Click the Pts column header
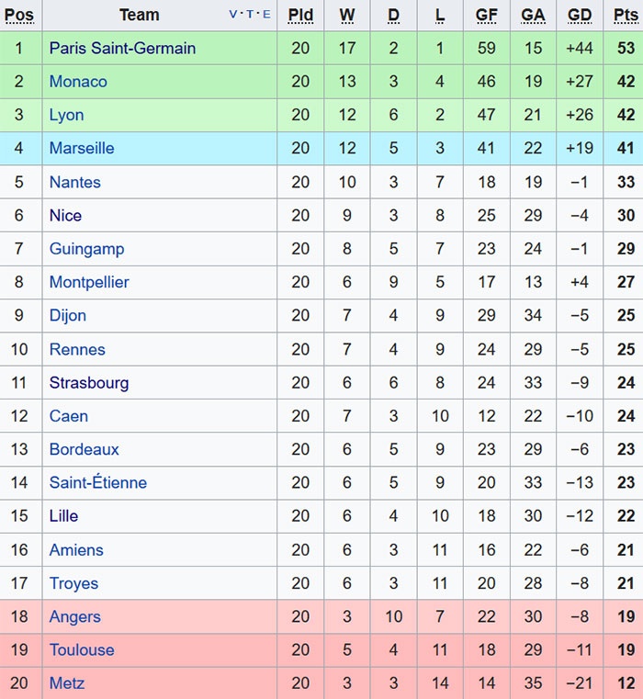 pos(625,15)
